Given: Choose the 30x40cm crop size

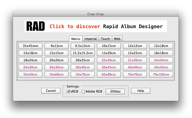Looking at the screenshot, I should 83,67.
